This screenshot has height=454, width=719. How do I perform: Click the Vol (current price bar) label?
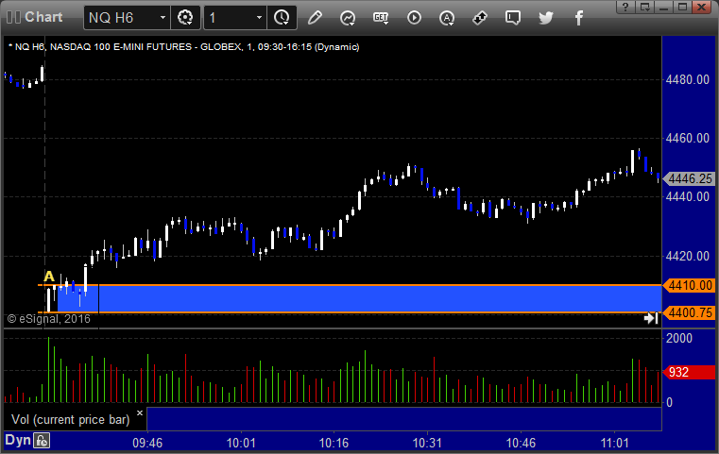71,420
